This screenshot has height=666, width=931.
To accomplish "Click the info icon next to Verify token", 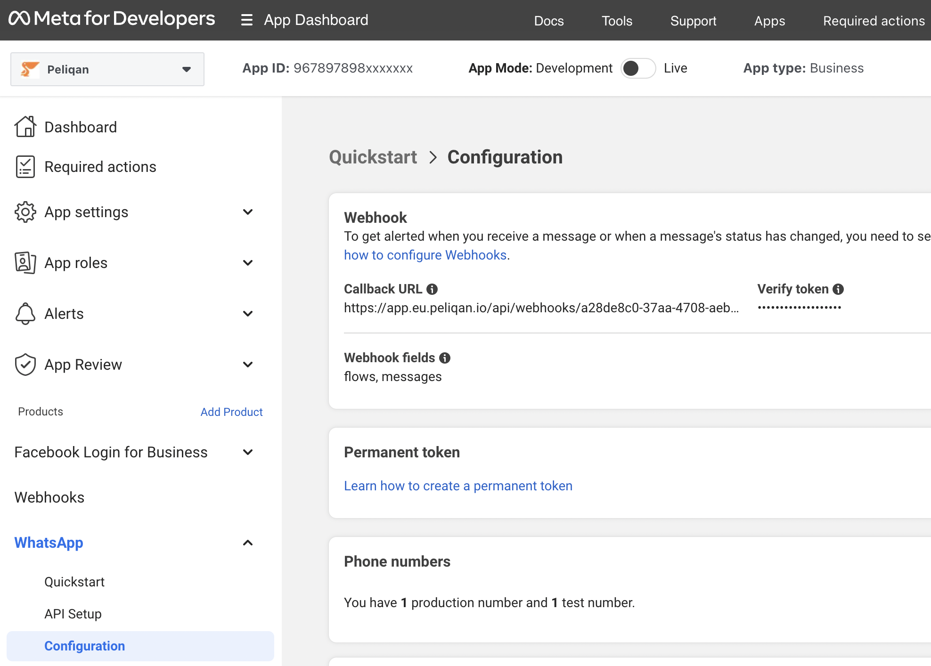I will [838, 289].
